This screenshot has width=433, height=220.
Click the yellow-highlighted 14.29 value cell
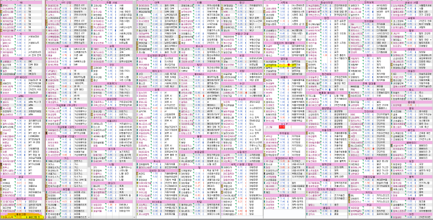point(282,64)
